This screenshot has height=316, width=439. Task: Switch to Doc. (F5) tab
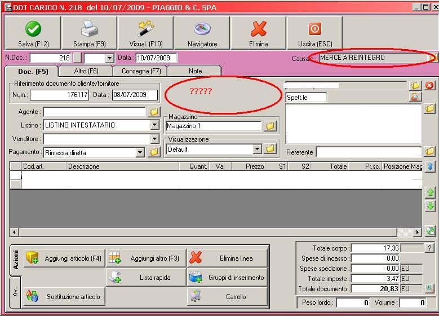(x=32, y=71)
